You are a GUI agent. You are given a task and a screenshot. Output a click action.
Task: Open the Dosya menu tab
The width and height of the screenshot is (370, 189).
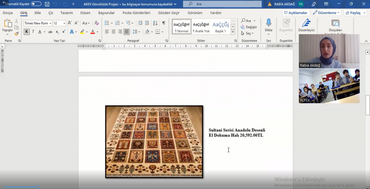tap(8, 13)
